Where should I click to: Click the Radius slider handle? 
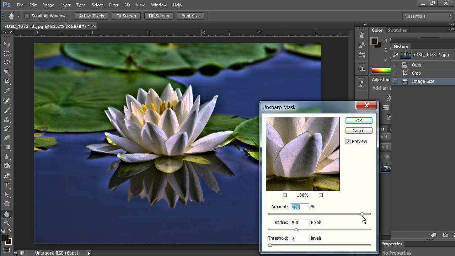[296, 230]
